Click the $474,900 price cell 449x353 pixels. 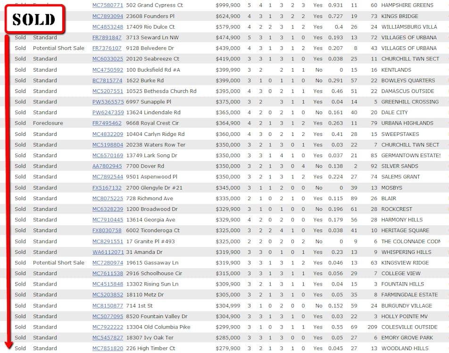coord(228,37)
